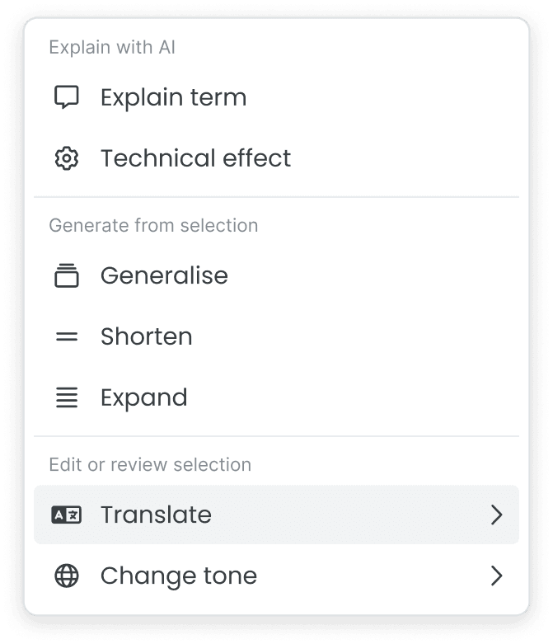This screenshot has width=553, height=644.
Task: Pick the Generalise label from the menu
Action: [x=164, y=275]
